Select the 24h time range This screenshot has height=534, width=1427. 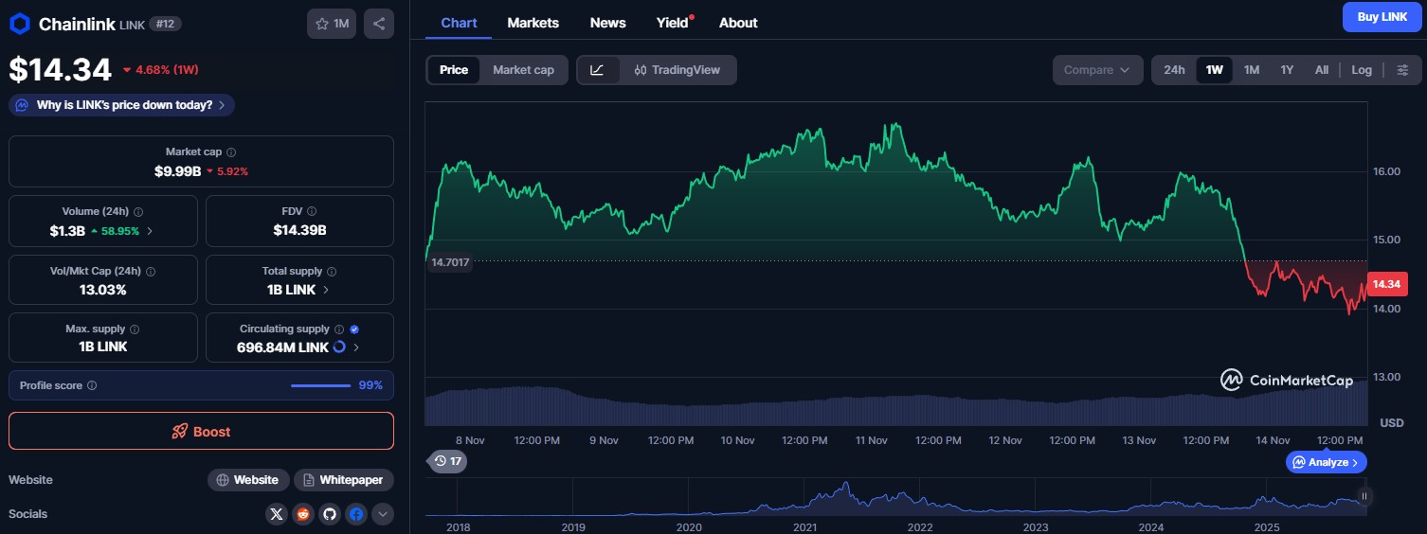point(1174,70)
